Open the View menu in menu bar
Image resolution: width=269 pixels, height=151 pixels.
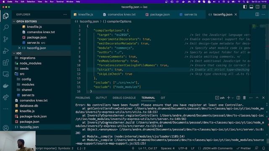tap(40, 2)
